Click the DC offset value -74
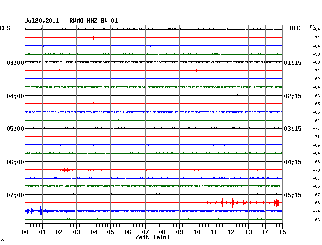This screenshot has height=245, width=322. click(x=316, y=211)
